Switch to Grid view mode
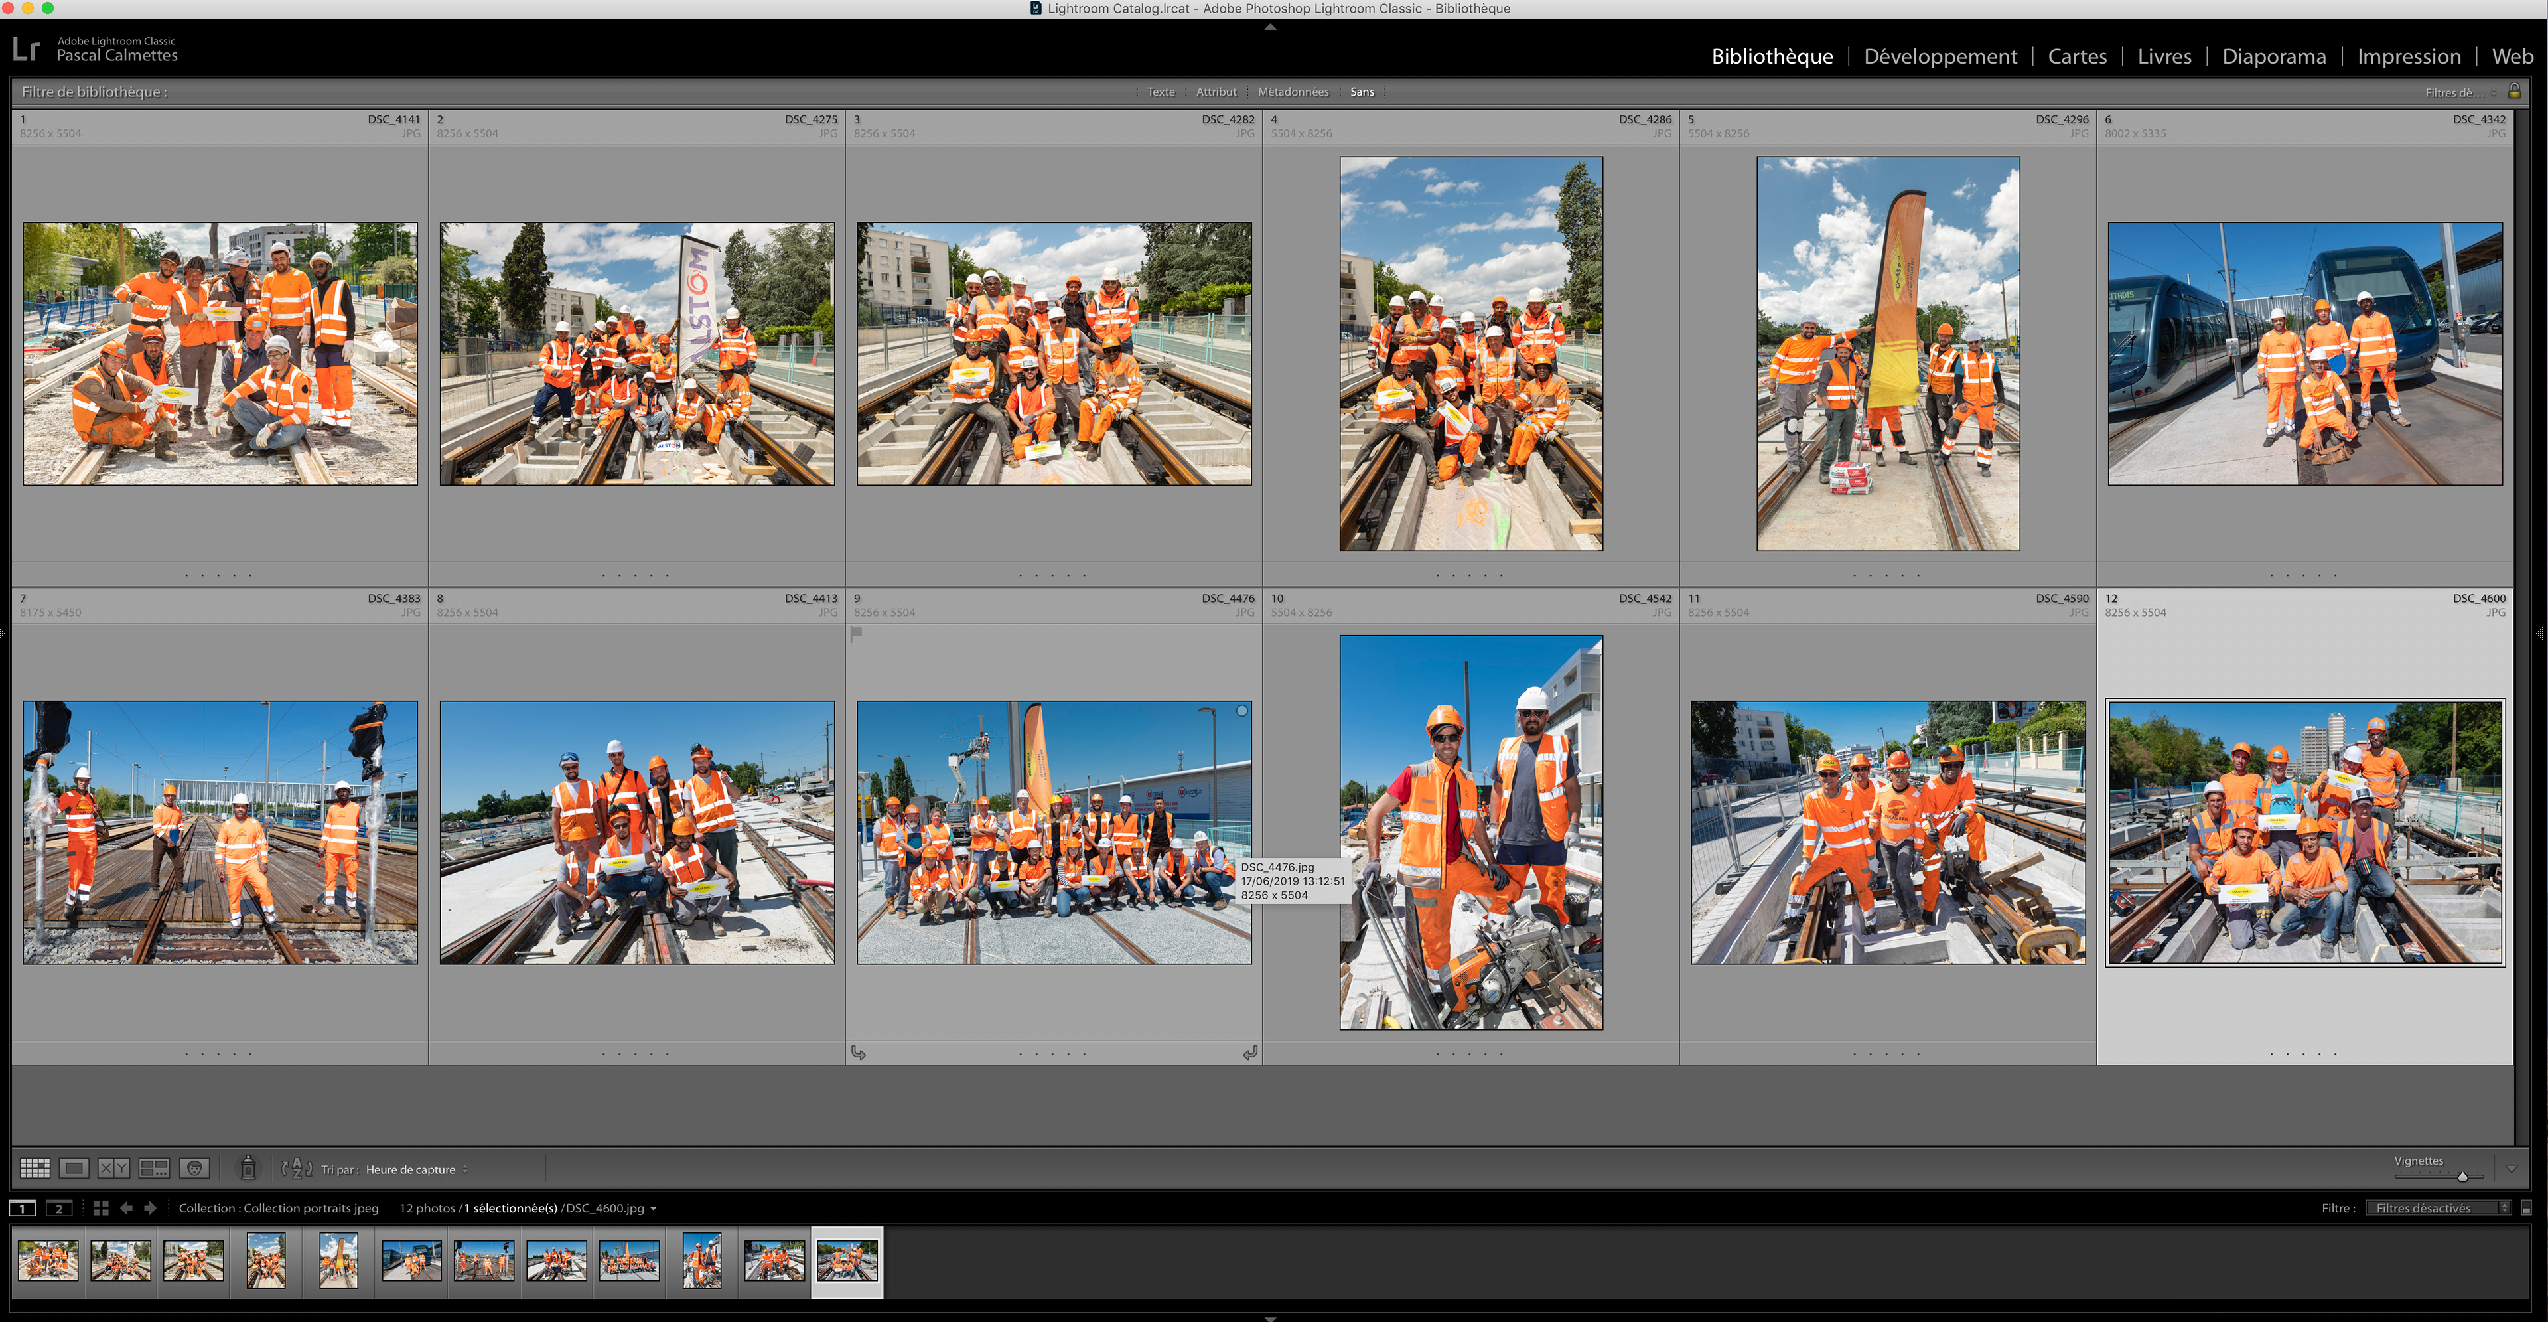The width and height of the screenshot is (2548, 1322). tap(35, 1169)
